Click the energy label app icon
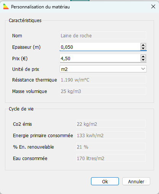Image resolution: width=159 pixels, height=194 pixels. click(x=6, y=6)
